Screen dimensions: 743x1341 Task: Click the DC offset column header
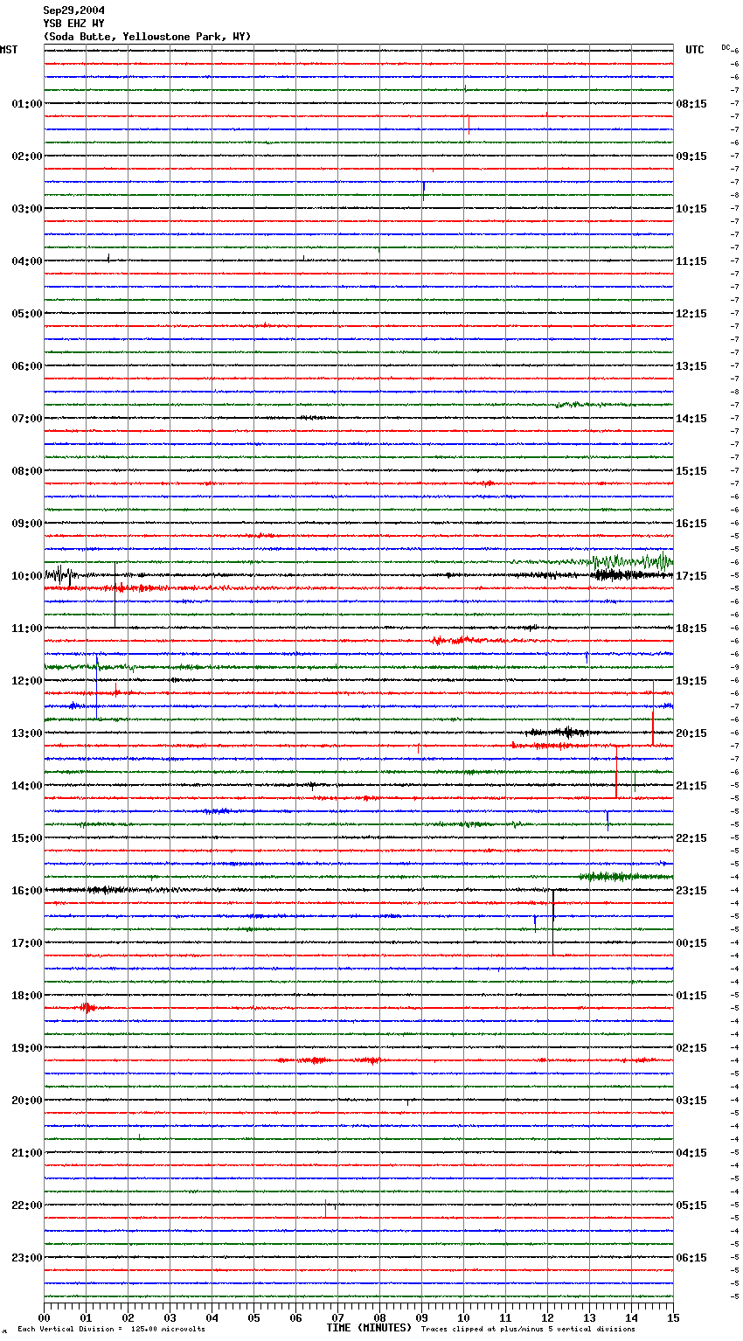pos(726,47)
